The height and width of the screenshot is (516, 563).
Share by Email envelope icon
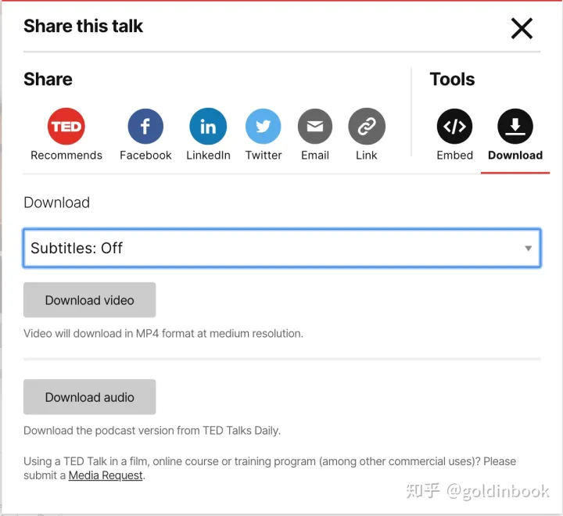coord(315,127)
